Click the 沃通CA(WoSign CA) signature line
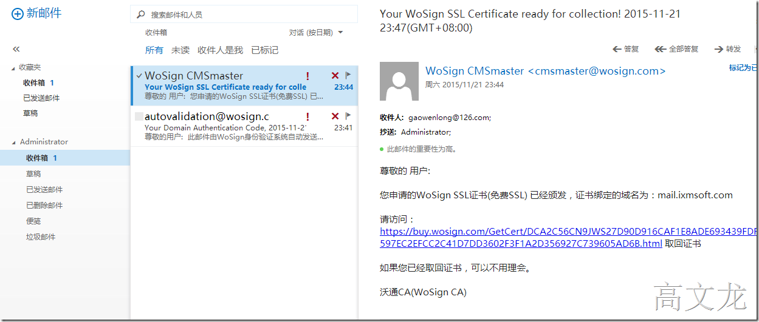This screenshot has height=322, width=759. (423, 292)
